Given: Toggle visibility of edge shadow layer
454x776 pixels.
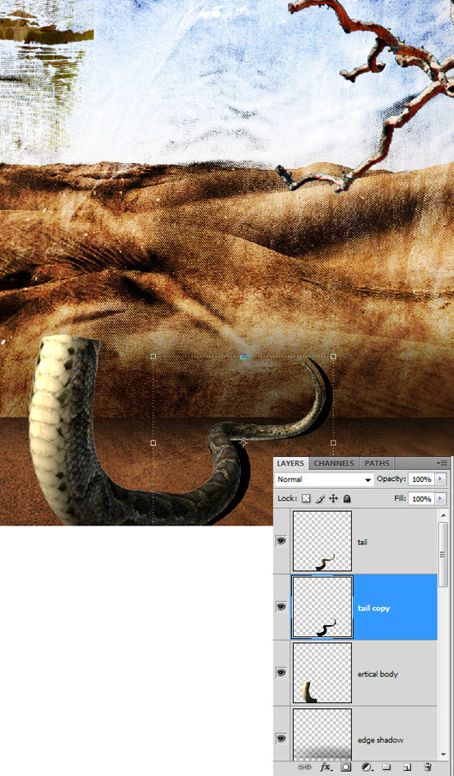Looking at the screenshot, I should (x=281, y=738).
